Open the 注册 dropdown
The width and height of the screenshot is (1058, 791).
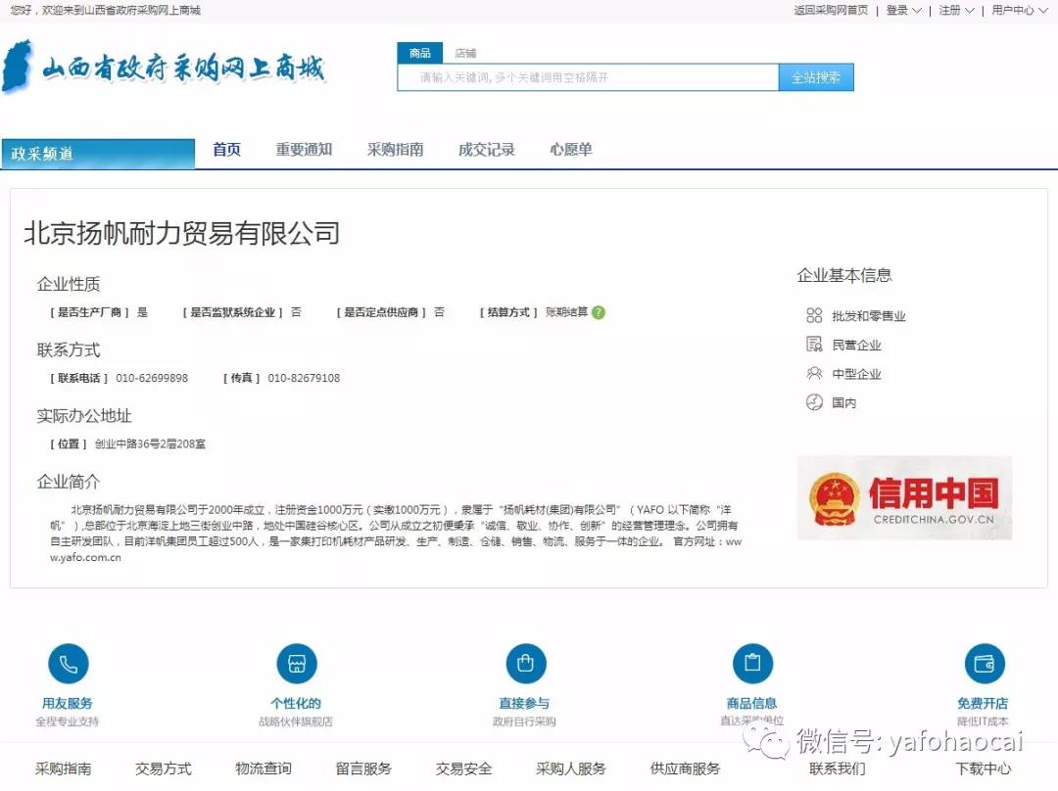[x=956, y=10]
